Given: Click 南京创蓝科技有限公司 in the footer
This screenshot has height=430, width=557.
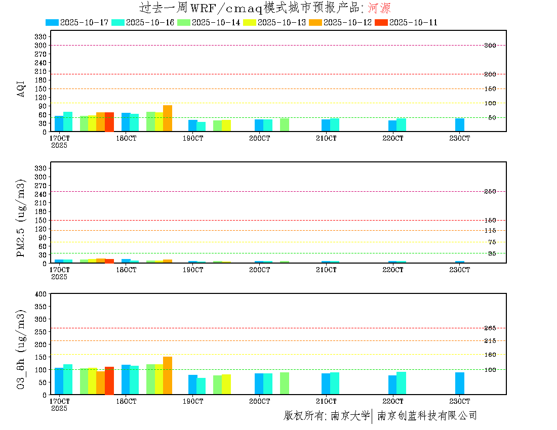Looking at the screenshot, I should pyautogui.click(x=427, y=416).
